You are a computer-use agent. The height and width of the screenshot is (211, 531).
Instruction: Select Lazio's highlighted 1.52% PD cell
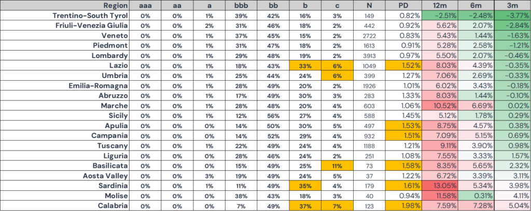[403, 66]
